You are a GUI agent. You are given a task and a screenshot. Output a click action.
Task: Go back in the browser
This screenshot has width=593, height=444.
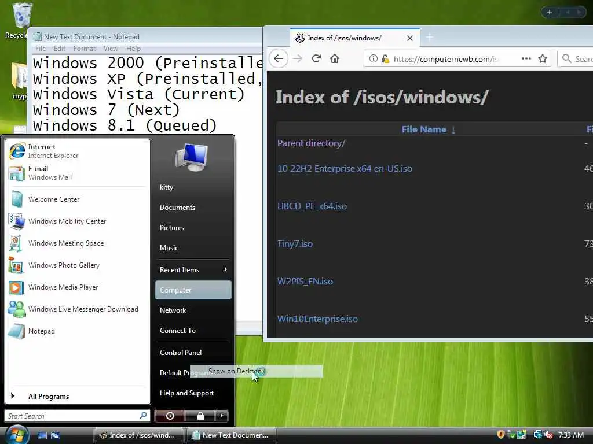click(x=279, y=58)
